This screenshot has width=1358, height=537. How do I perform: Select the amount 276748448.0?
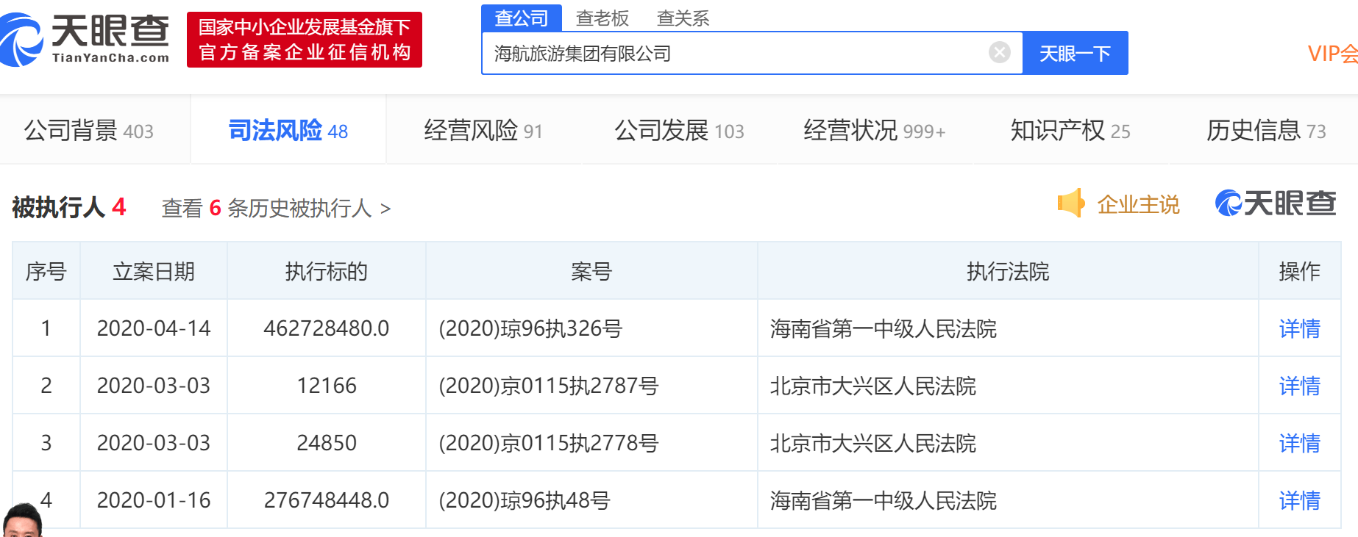pos(327,500)
